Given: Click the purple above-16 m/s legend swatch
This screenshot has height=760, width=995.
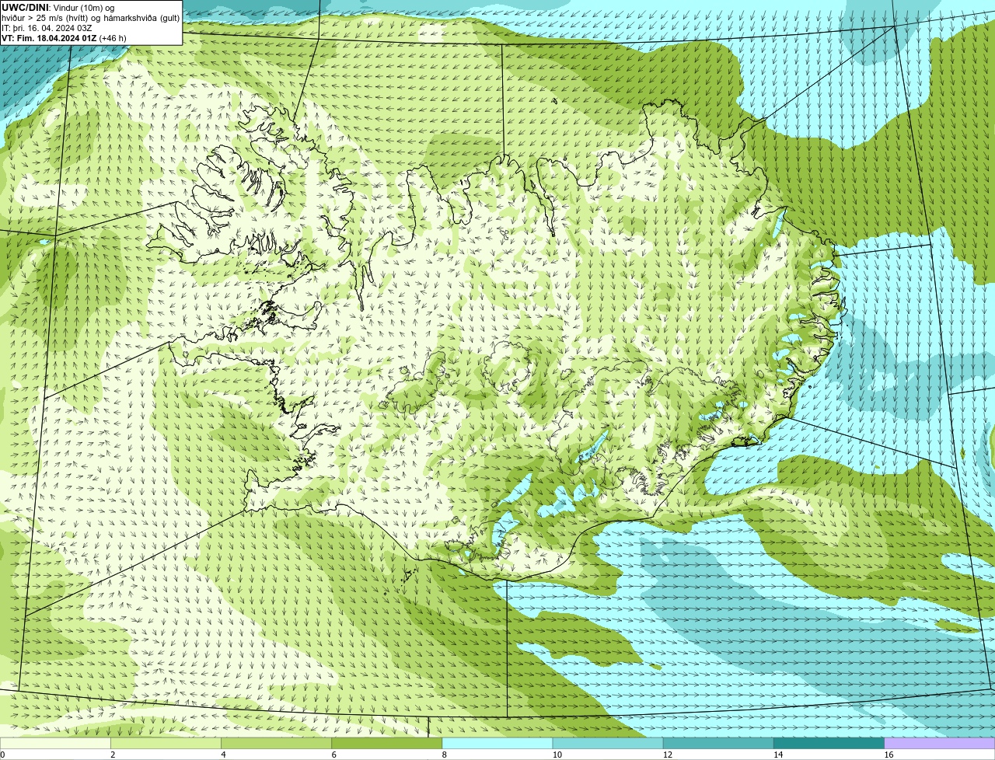Looking at the screenshot, I should tap(940, 744).
